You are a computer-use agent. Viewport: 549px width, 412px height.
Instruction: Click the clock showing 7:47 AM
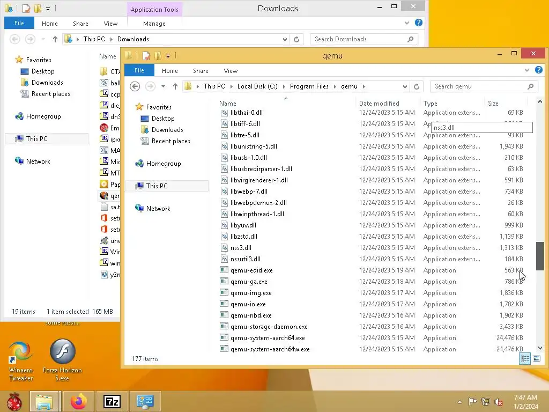pos(525,398)
